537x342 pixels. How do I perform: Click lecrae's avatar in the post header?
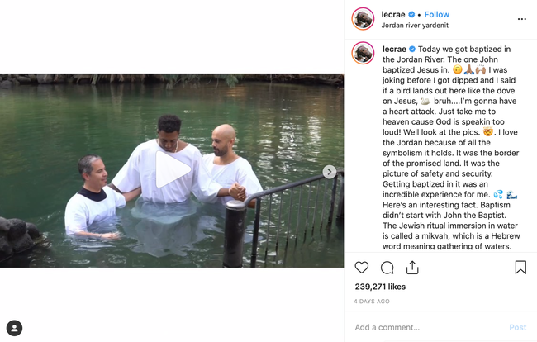tap(363, 19)
